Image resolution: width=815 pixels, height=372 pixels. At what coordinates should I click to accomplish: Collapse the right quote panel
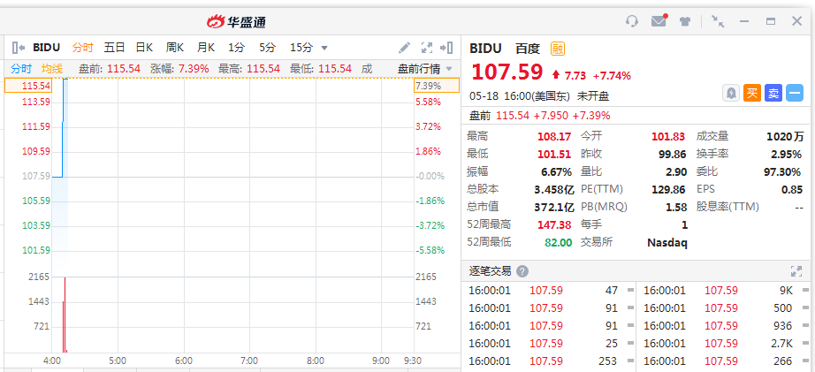click(446, 48)
